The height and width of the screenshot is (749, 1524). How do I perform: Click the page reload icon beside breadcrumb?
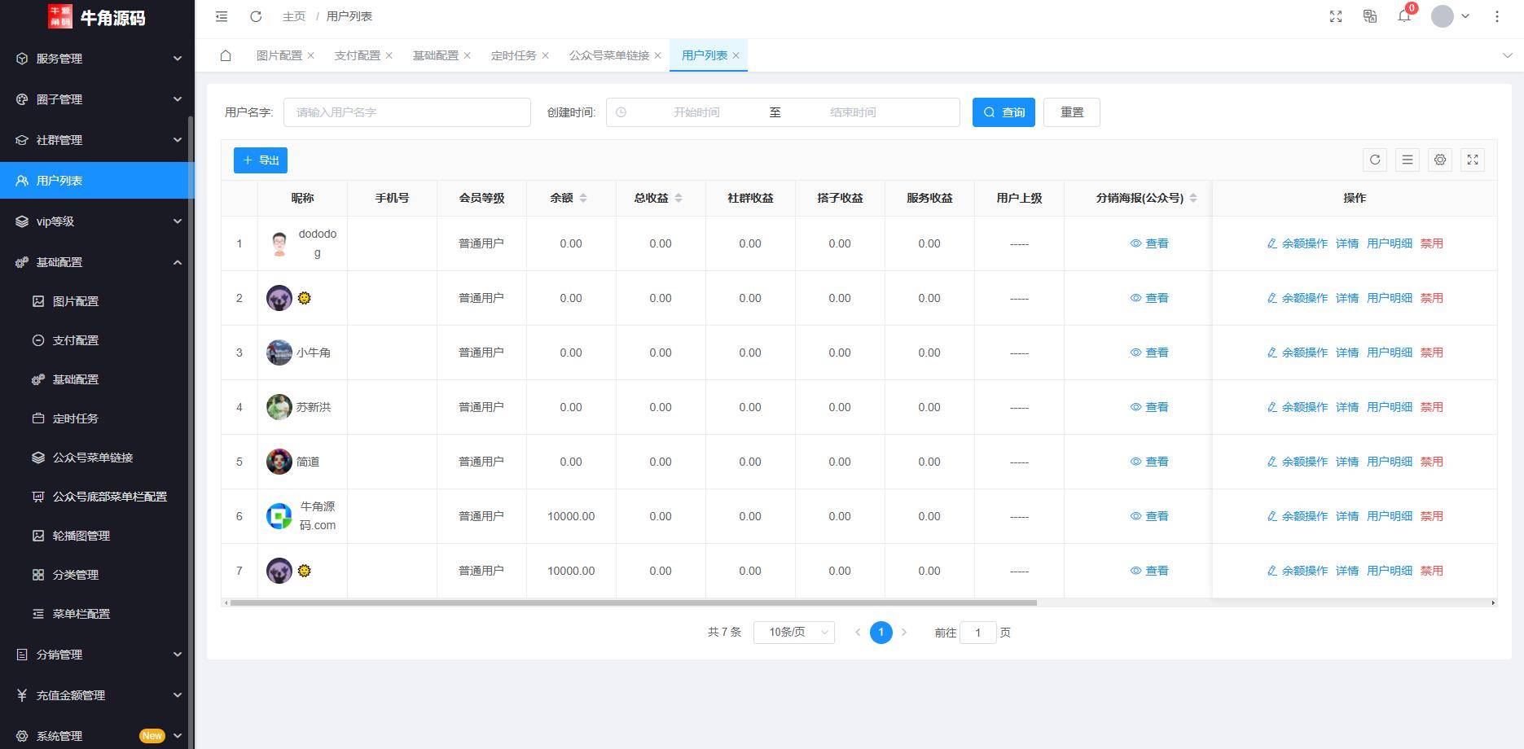[256, 16]
